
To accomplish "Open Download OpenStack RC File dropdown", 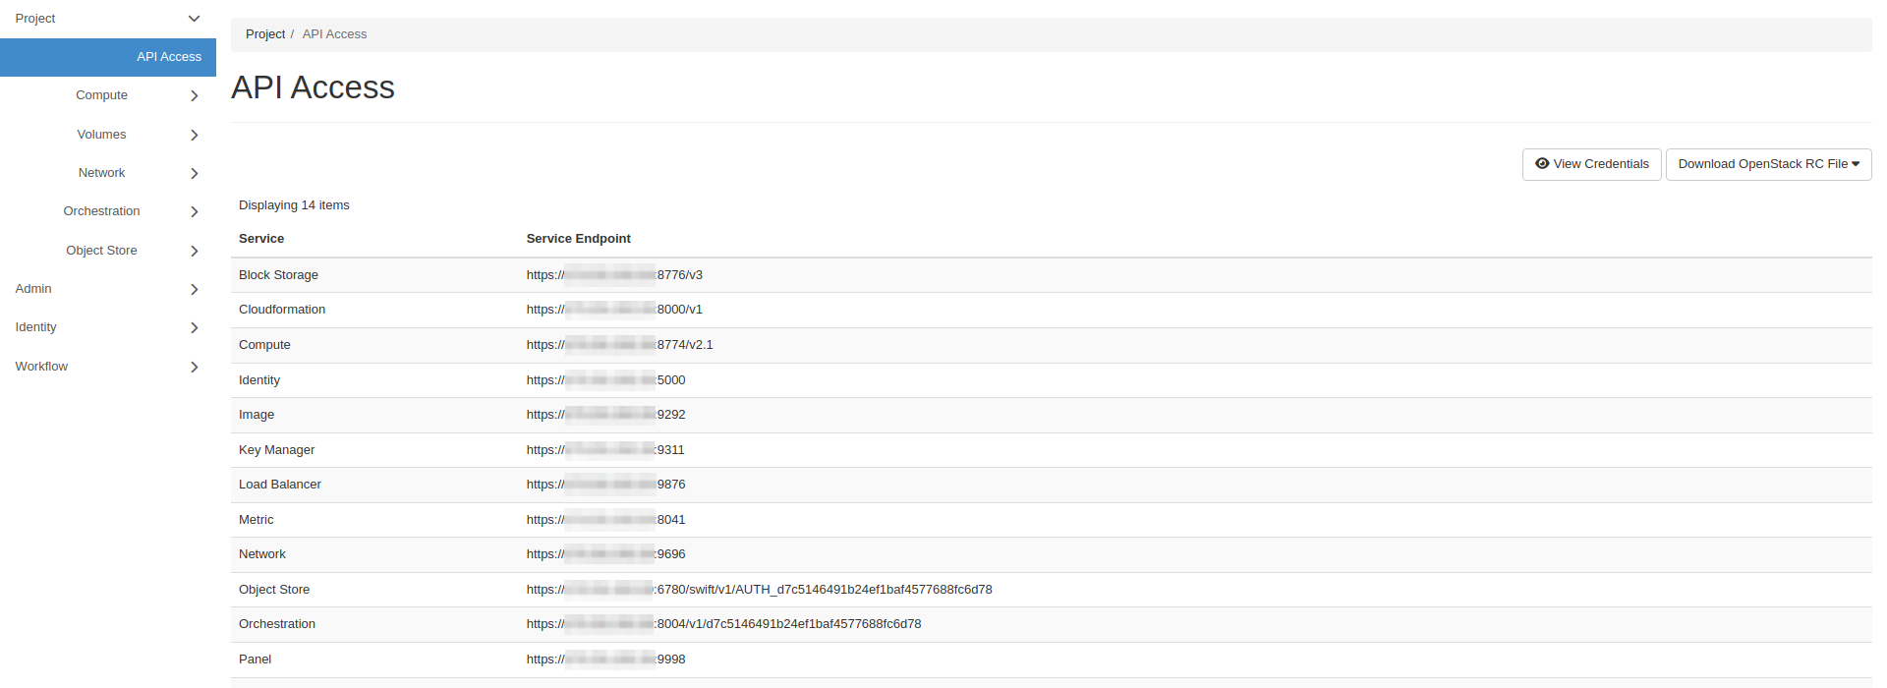I will click(x=1768, y=164).
